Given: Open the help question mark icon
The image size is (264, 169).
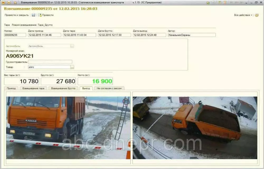Looking at the screenshot, I should point(257,15).
